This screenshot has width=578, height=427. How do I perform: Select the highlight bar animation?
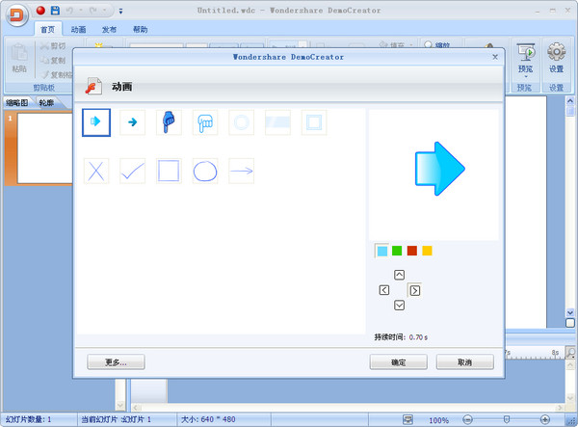(277, 122)
